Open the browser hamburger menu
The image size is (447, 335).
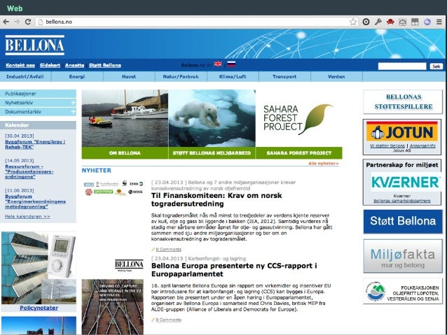[x=439, y=22]
